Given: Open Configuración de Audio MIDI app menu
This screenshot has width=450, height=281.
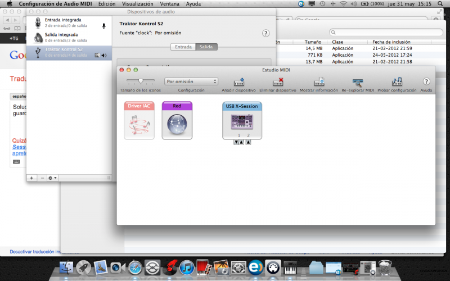Looking at the screenshot, I should [55, 4].
